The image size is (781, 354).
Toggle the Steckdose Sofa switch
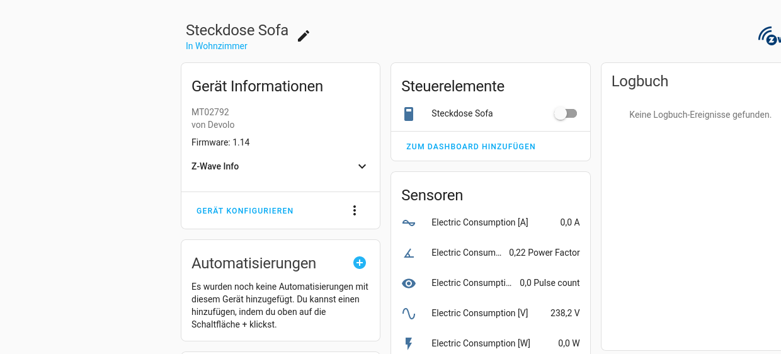click(x=565, y=113)
